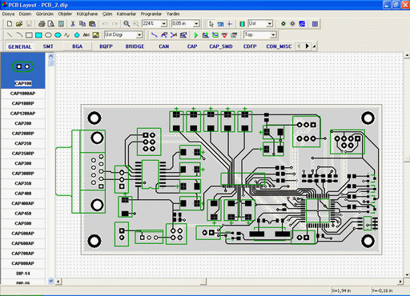Image resolution: width=410 pixels, height=296 pixels.
Task: Select the Abc Text tool
Action: pos(86,35)
